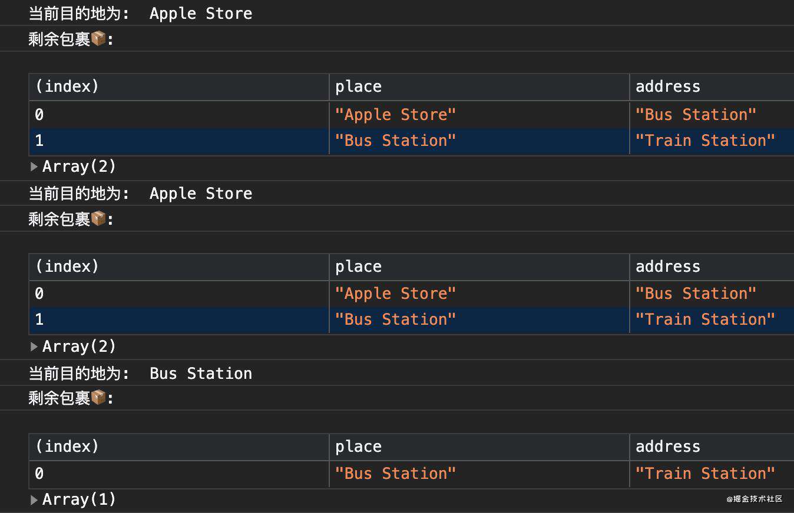The height and width of the screenshot is (513, 794).
Task: Click "Bus Station" address cell in first table
Action: click(712, 115)
